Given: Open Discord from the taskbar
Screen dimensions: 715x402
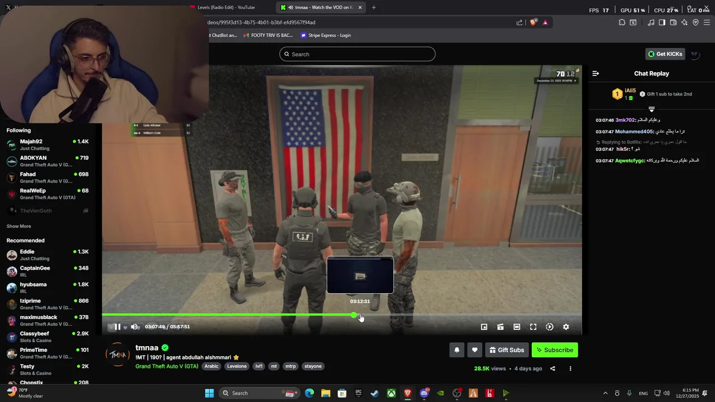Looking at the screenshot, I should click(424, 393).
